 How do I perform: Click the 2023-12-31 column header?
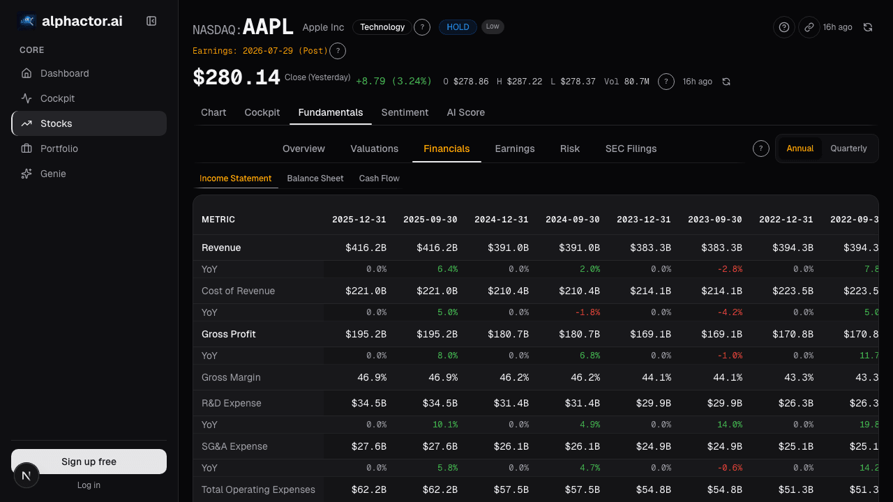click(643, 220)
